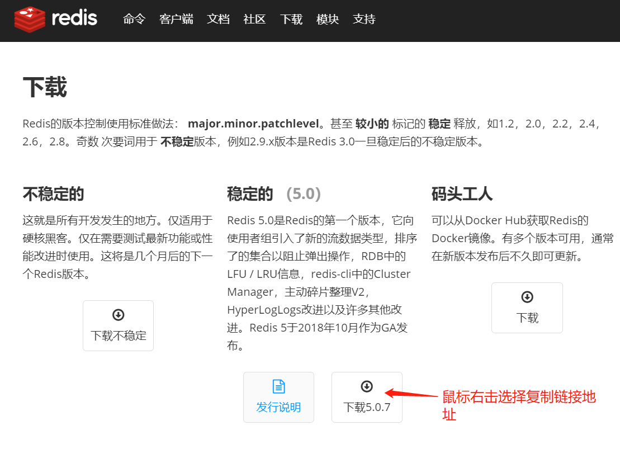Open the 命令 menu item
Viewport: 620px width, 449px height.
(x=134, y=19)
